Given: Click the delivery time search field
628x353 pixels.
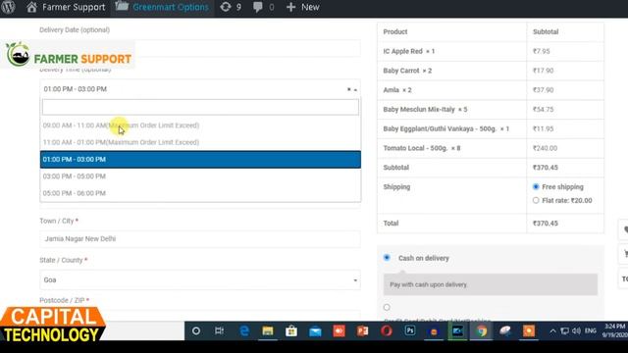Looking at the screenshot, I should (x=200, y=107).
